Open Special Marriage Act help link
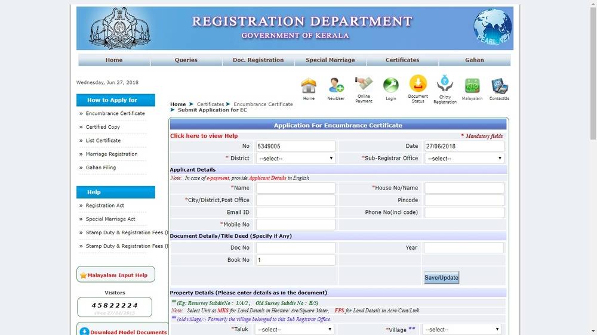Image resolution: width=597 pixels, height=335 pixels. pyautogui.click(x=110, y=219)
